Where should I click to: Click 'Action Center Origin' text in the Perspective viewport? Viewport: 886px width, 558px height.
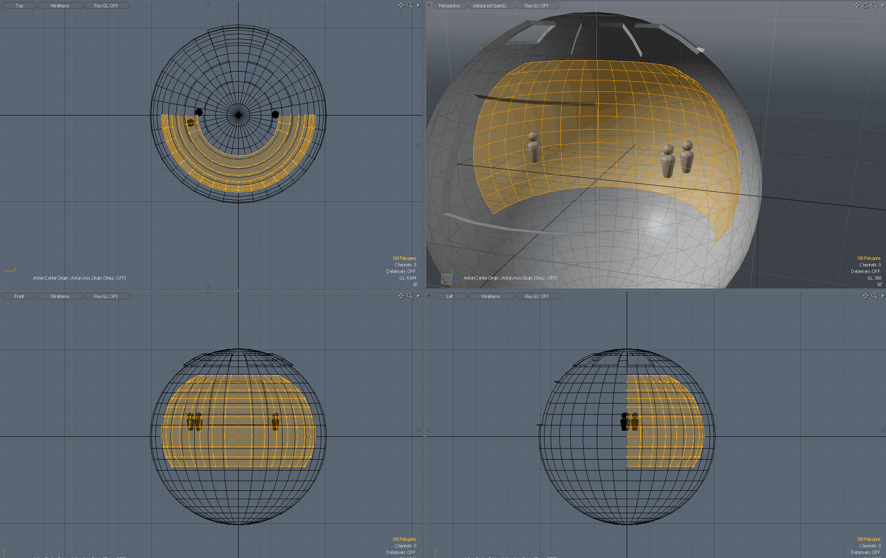click(481, 278)
